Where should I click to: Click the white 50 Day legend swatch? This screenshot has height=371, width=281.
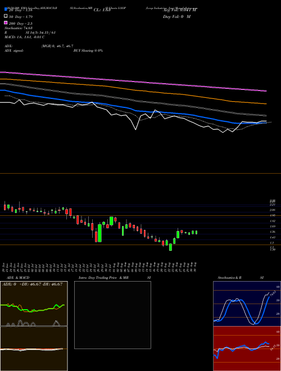click(x=6, y=16)
